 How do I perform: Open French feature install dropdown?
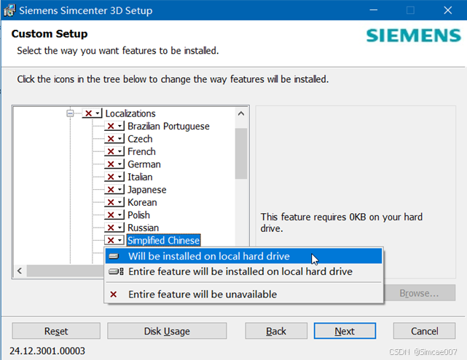click(x=114, y=151)
